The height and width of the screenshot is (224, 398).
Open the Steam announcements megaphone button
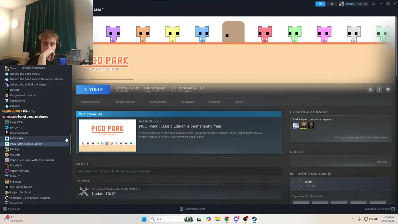pos(320,4)
